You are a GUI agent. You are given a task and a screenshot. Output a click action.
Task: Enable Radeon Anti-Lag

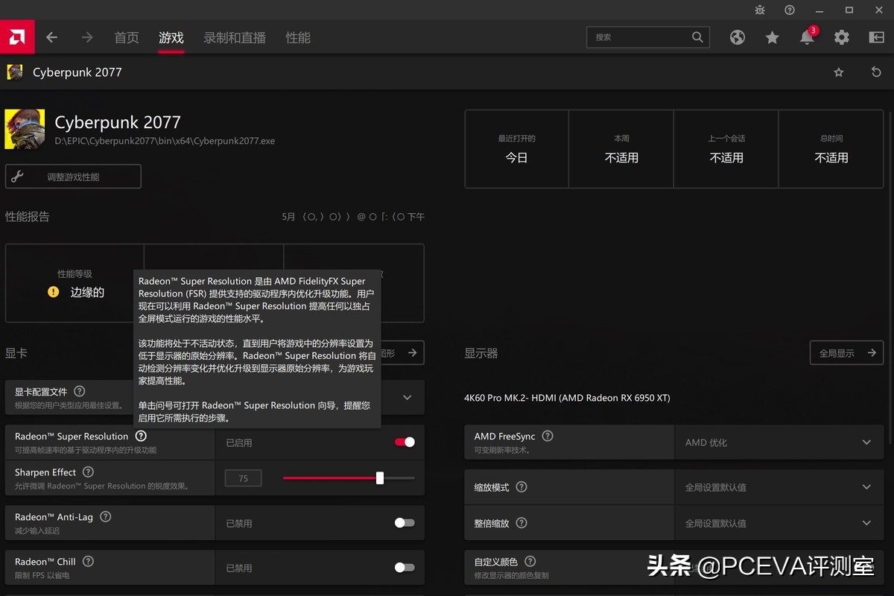coord(404,523)
